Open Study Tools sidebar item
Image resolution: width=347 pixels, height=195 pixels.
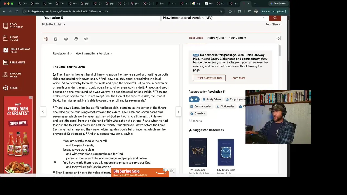(11, 38)
